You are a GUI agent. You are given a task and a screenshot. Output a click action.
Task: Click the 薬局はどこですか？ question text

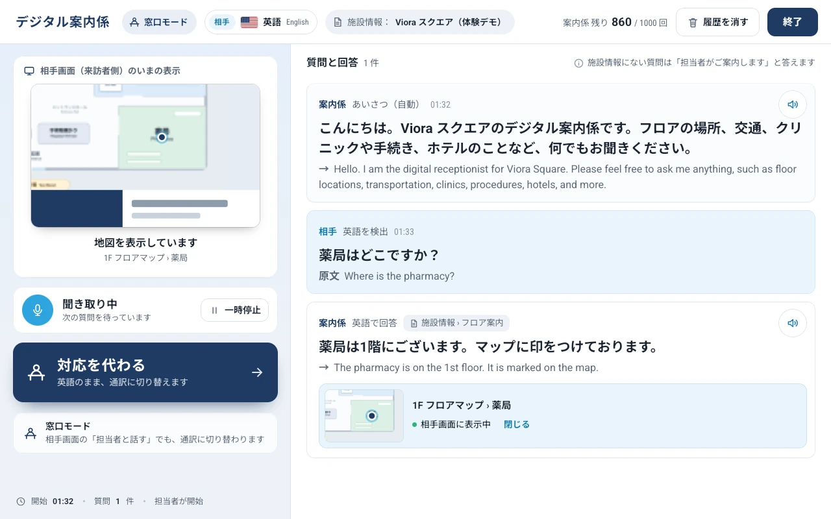click(380, 254)
